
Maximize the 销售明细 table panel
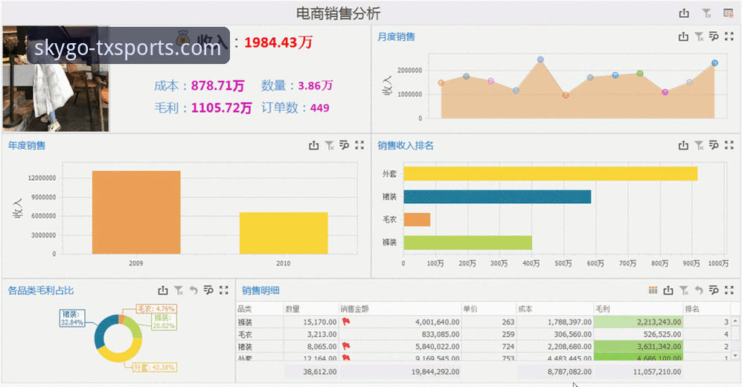pos(729,290)
